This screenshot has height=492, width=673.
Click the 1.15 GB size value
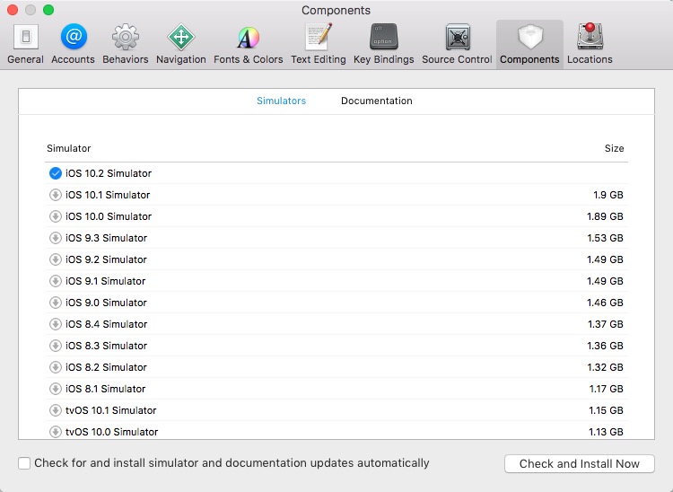coord(606,410)
